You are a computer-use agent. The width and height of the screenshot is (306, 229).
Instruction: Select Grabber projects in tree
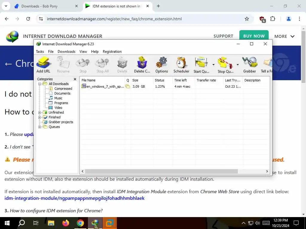point(61,122)
